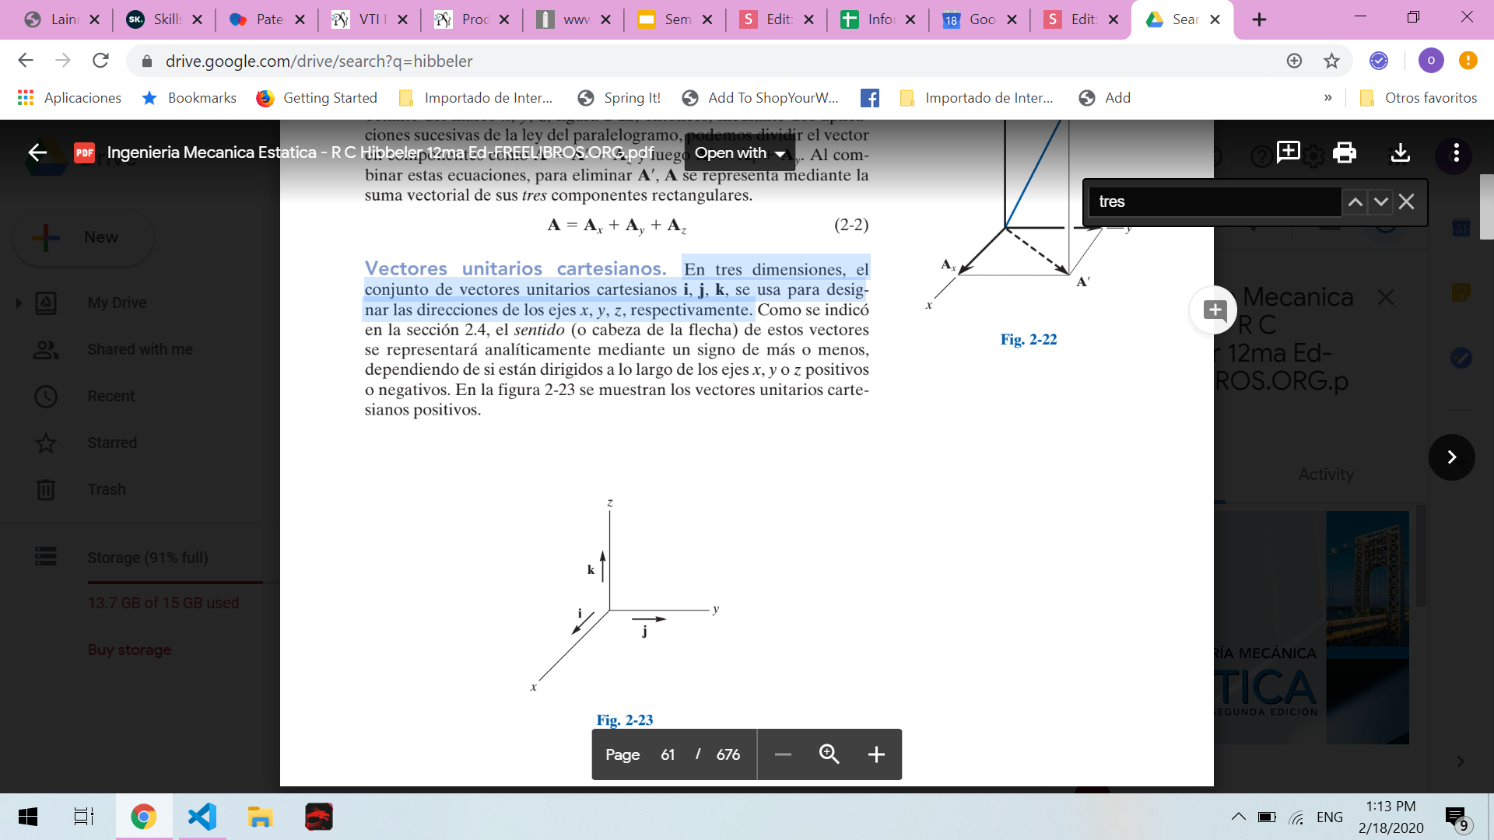1494x840 pixels.
Task: Click the back arrow to close preview
Action: pyautogui.click(x=37, y=152)
